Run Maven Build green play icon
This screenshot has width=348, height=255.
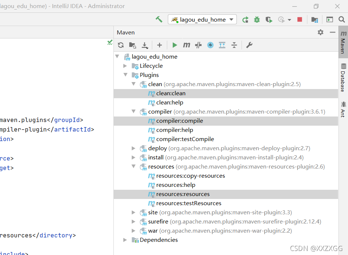(x=175, y=45)
